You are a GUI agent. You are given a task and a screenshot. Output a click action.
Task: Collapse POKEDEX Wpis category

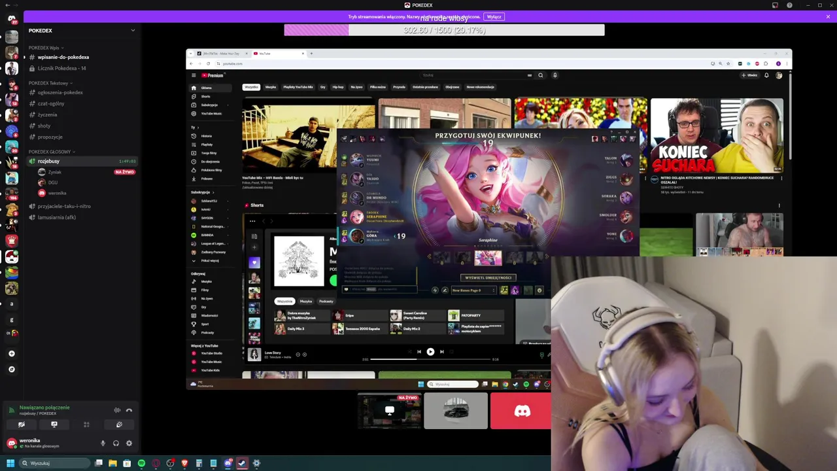(46, 48)
